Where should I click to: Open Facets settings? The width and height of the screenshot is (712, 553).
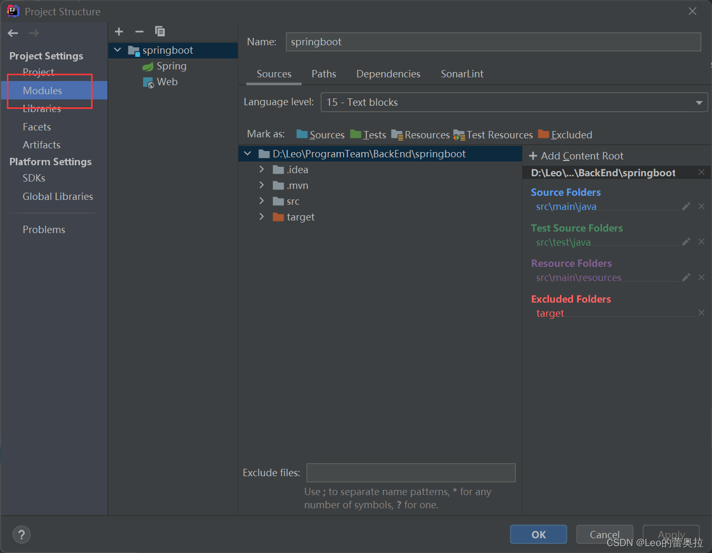click(x=37, y=127)
